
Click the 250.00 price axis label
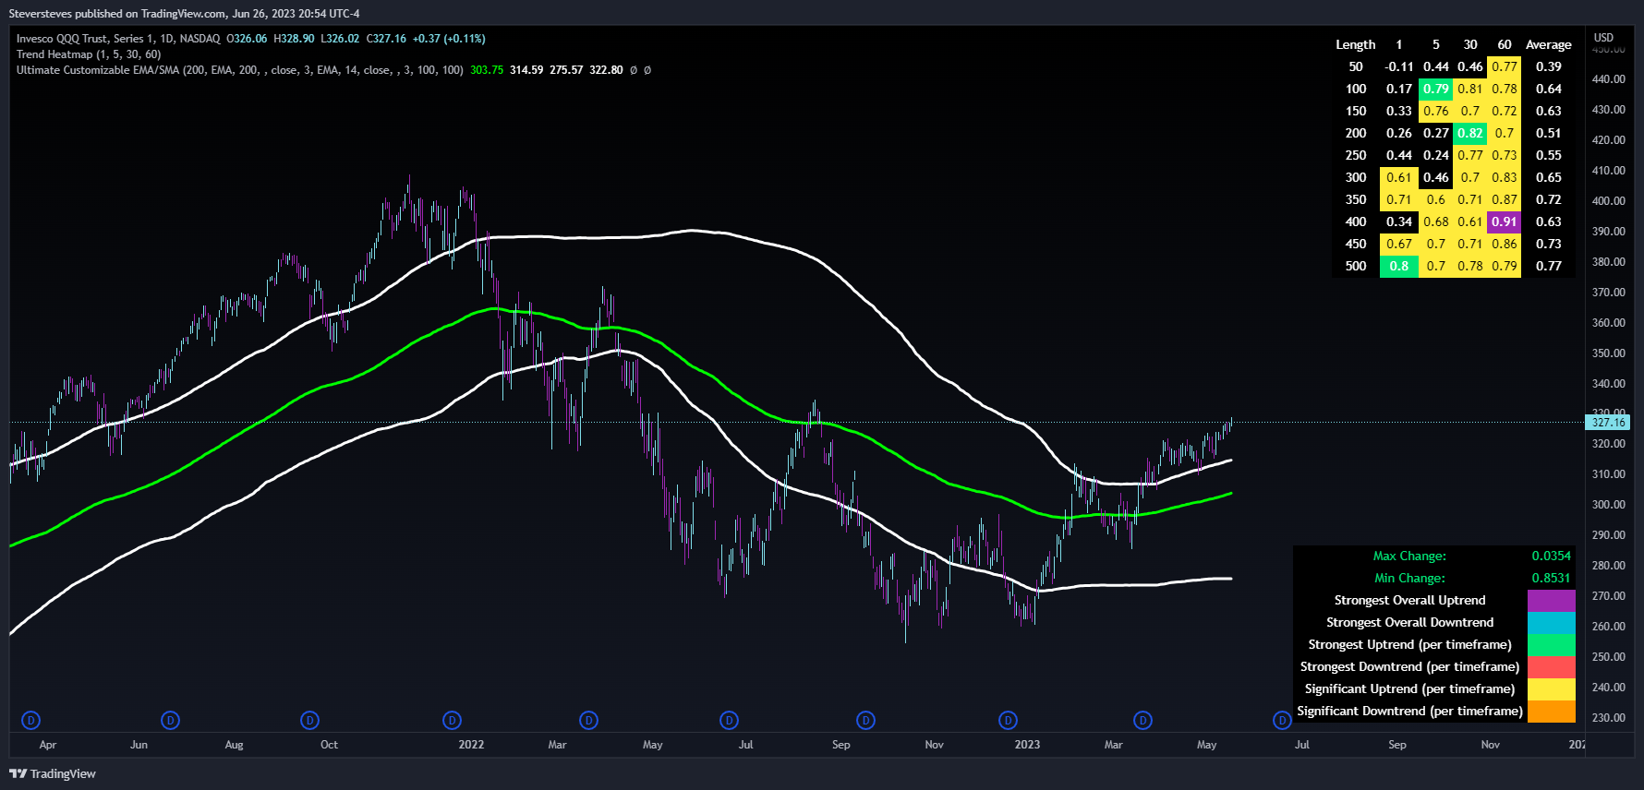coord(1608,657)
